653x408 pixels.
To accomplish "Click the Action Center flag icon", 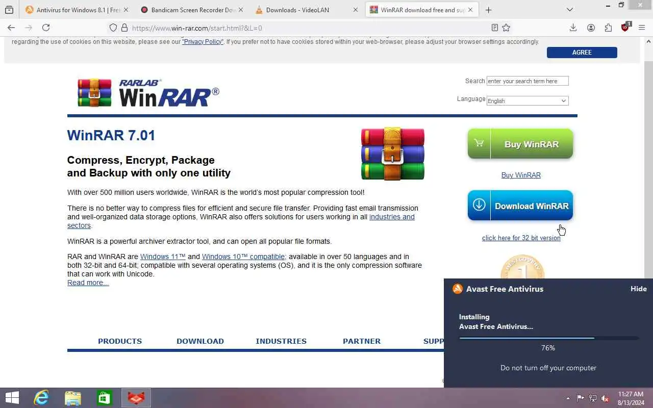I will (581, 398).
